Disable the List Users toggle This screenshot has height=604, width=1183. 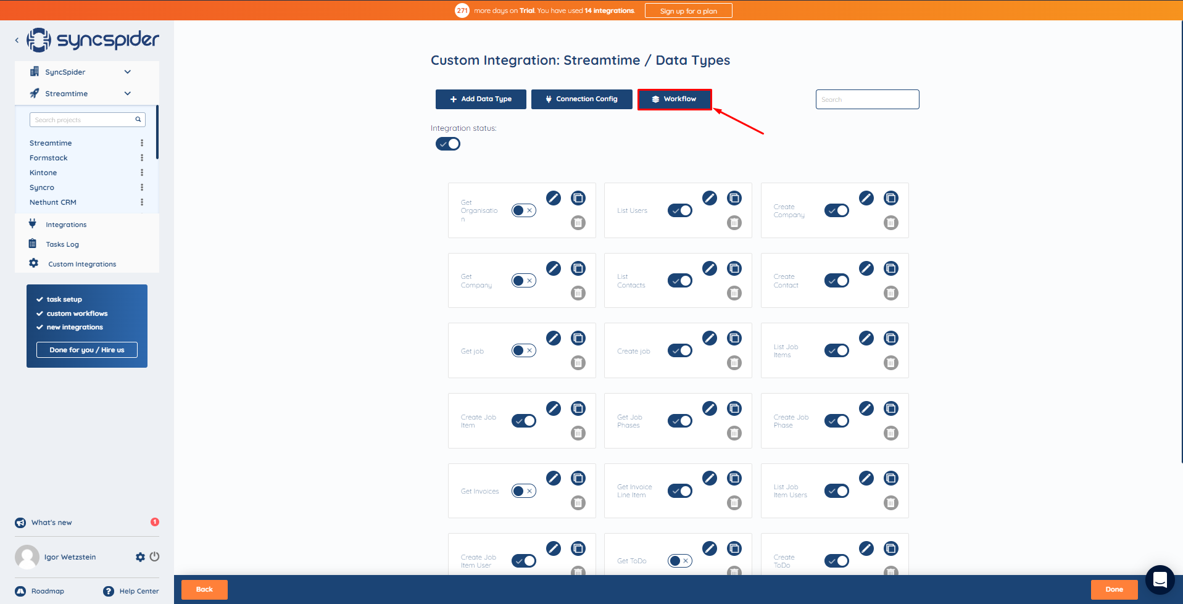point(680,210)
